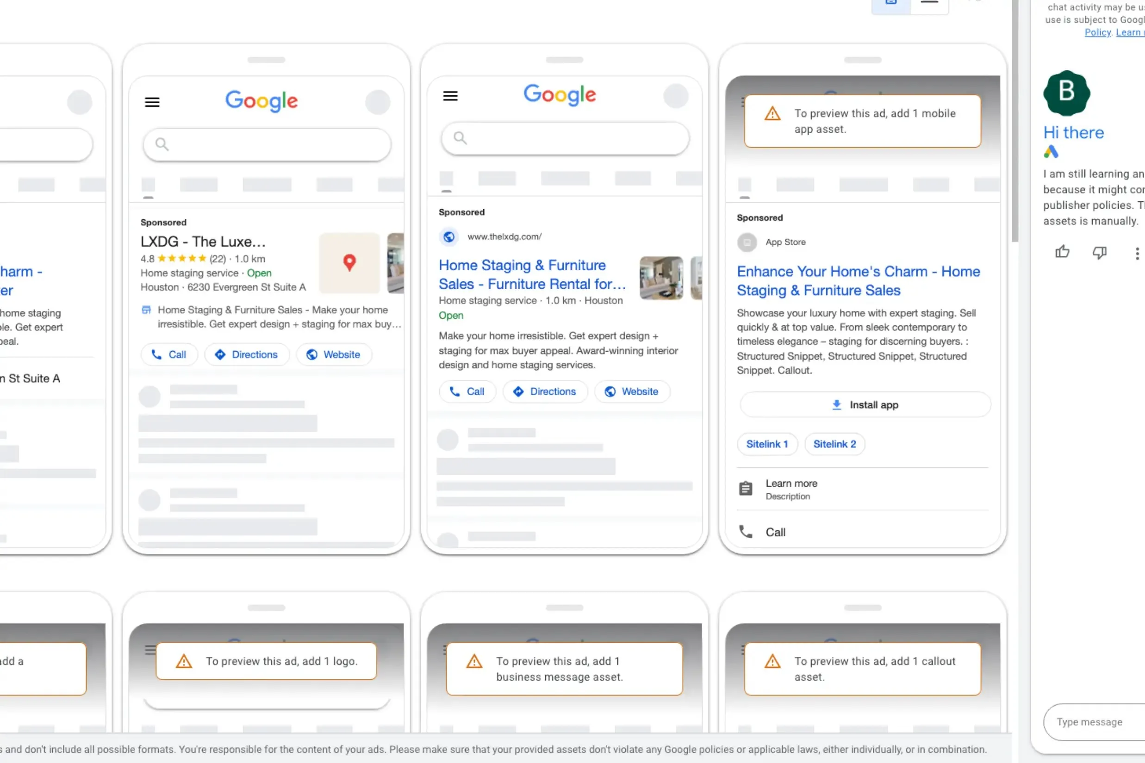Click 'To preview this ad, add 1 logo.' notice
Image resolution: width=1145 pixels, height=763 pixels.
coord(266,661)
